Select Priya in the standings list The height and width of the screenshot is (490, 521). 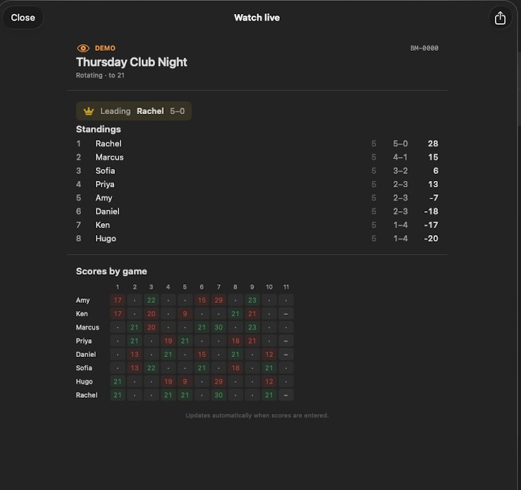point(257,184)
